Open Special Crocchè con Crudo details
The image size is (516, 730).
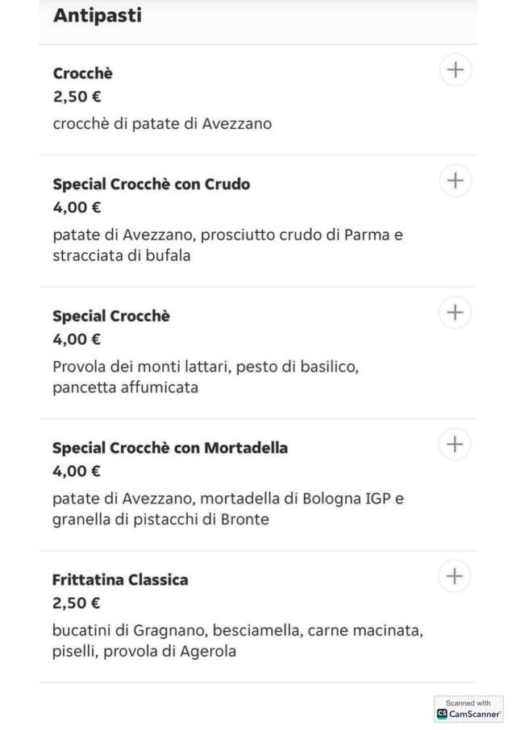(152, 184)
